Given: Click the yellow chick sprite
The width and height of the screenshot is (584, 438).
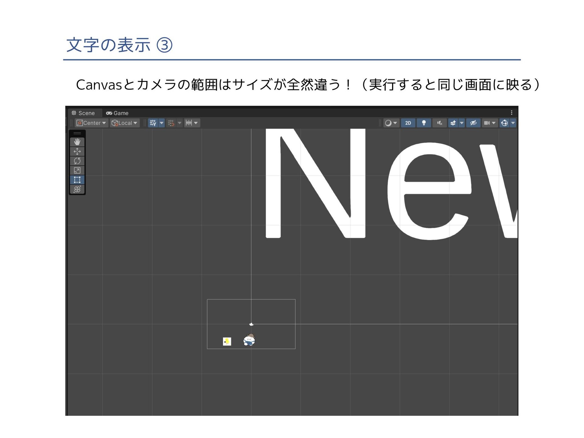Looking at the screenshot, I should pyautogui.click(x=227, y=342).
